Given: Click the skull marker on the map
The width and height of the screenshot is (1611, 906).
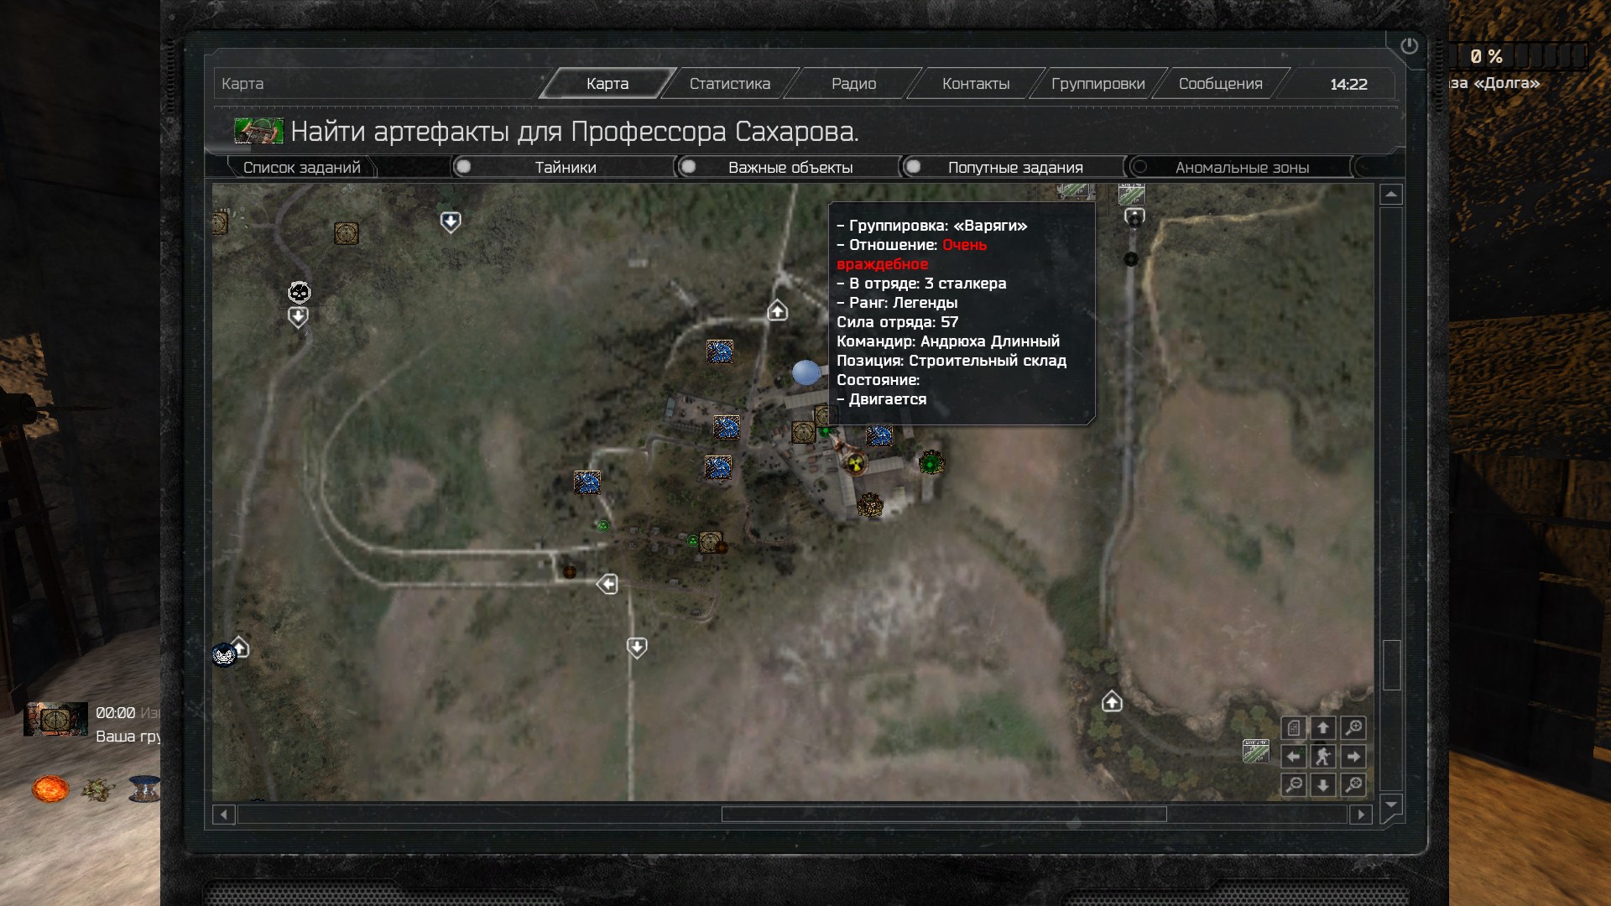Looking at the screenshot, I should point(300,292).
